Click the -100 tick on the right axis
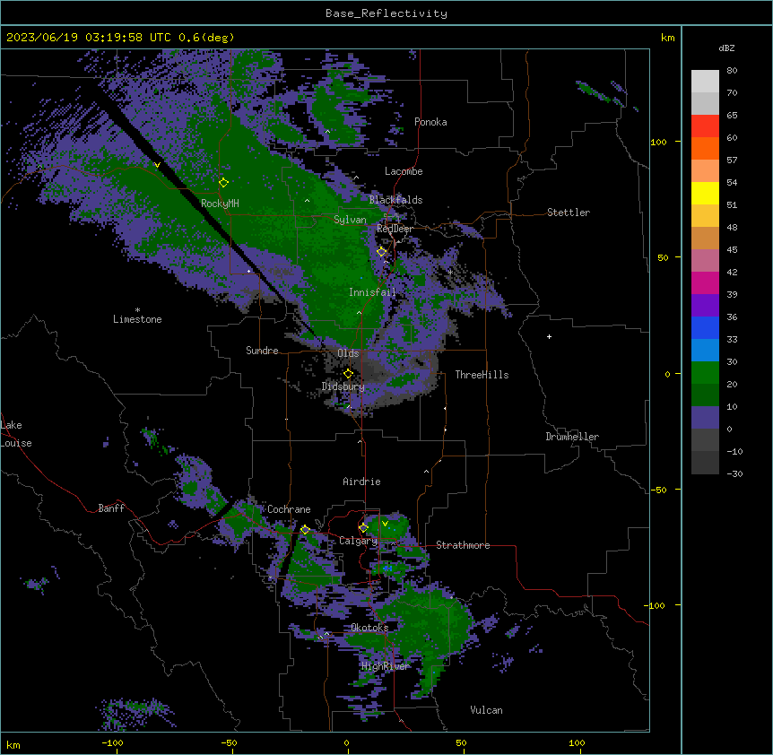 coord(656,605)
